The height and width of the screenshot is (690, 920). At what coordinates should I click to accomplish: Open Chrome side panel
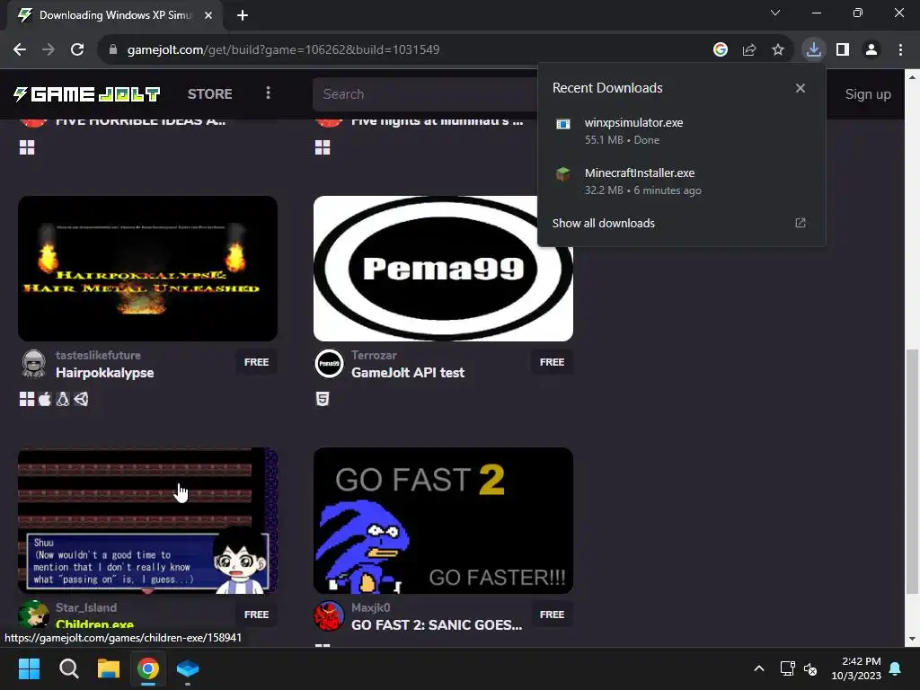[843, 49]
